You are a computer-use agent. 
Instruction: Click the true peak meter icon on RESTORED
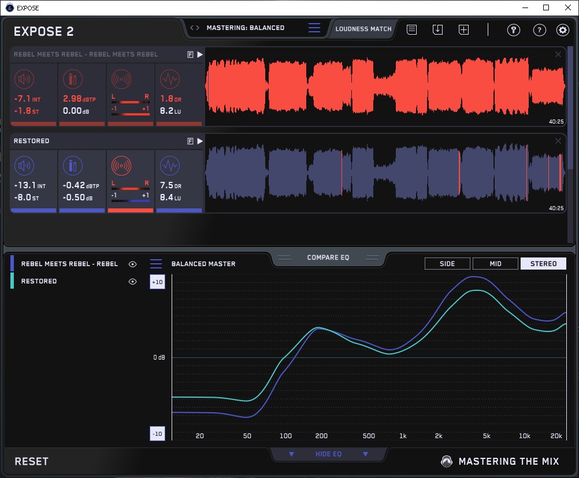(x=72, y=166)
